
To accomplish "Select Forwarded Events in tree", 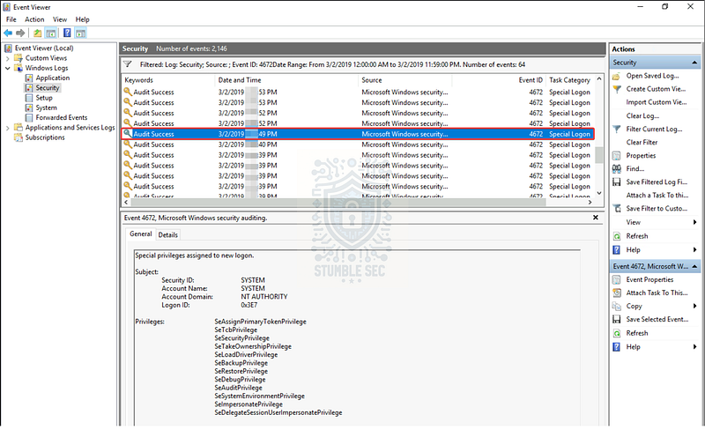I will click(61, 118).
